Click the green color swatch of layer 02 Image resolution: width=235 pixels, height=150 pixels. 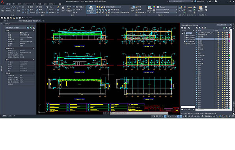coord(229,55)
